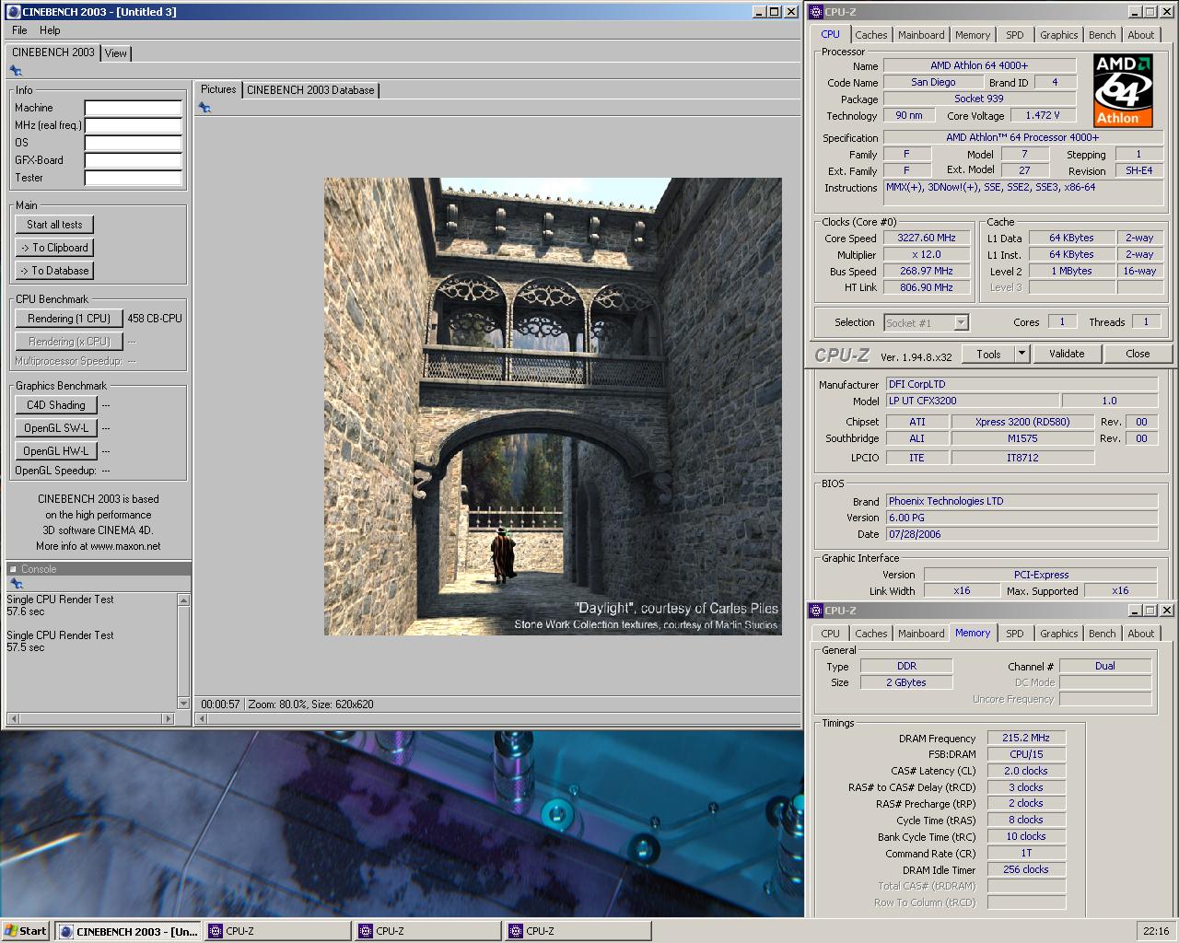Click the To Clipboard button
Screen dimensions: 1179x943
point(54,248)
